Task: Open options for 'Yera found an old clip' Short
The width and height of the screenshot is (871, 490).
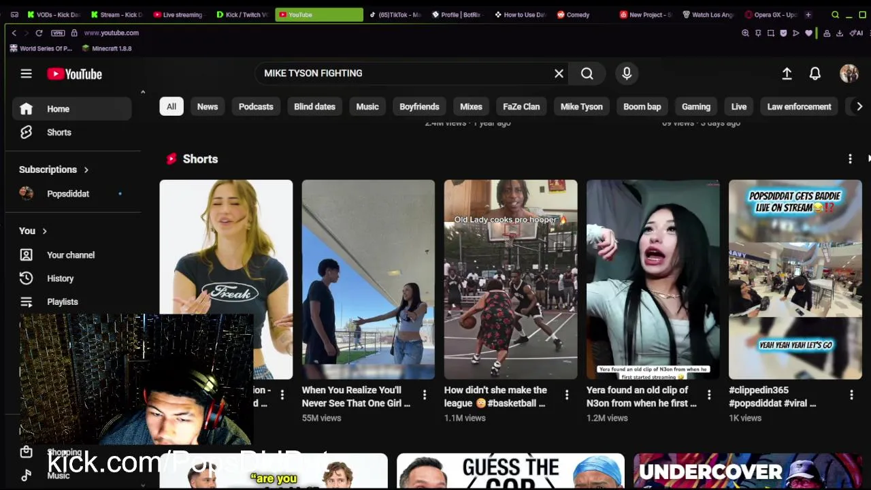Action: point(708,395)
